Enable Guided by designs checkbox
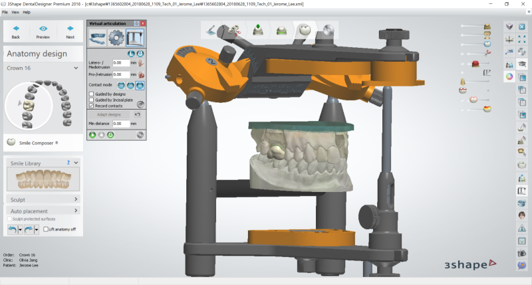 [91, 94]
